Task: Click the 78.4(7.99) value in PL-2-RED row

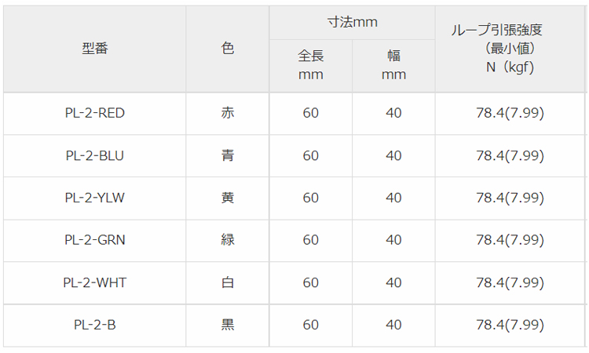Action: pyautogui.click(x=510, y=113)
